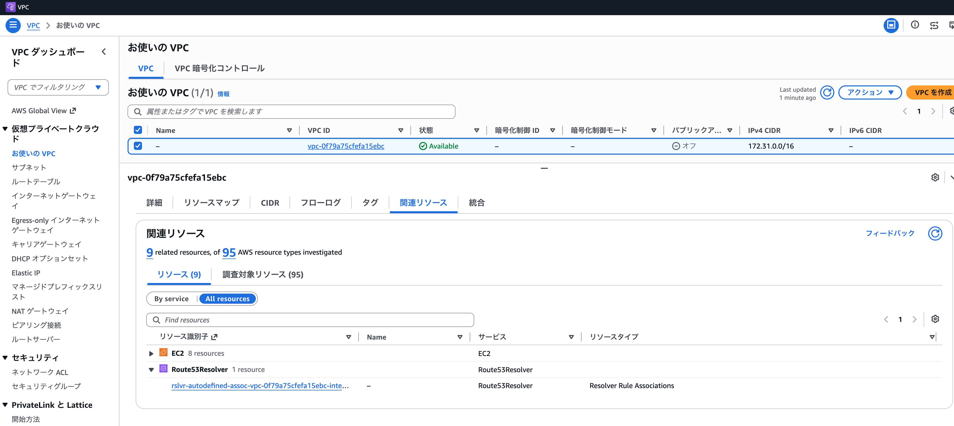Sort by the VPC ID column

point(401,131)
